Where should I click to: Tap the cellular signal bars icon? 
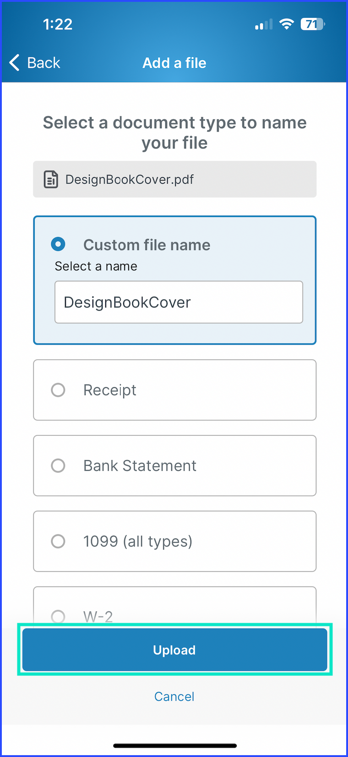click(x=263, y=24)
